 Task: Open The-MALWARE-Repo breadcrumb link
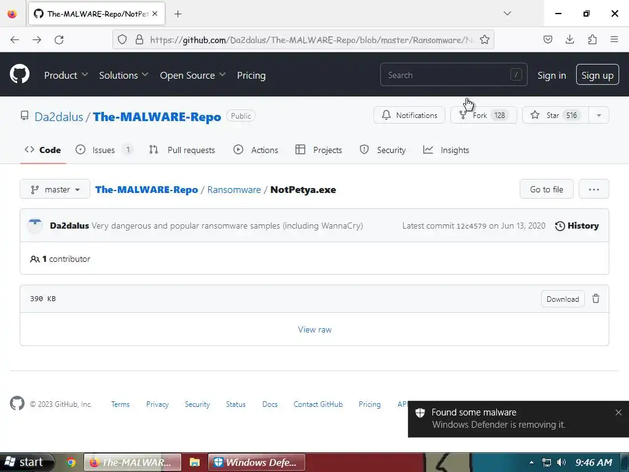[146, 190]
